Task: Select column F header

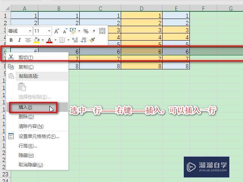Action: coord(204,8)
